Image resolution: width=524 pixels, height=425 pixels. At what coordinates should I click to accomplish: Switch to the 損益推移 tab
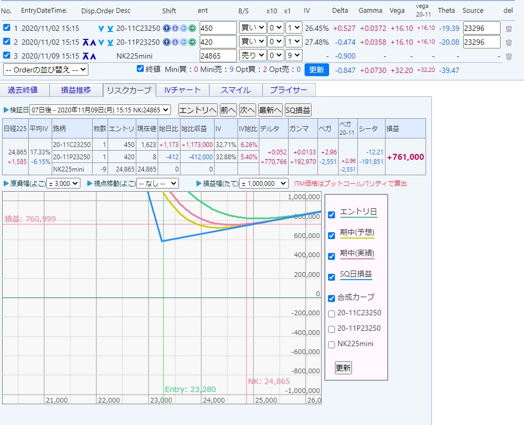pyautogui.click(x=76, y=90)
